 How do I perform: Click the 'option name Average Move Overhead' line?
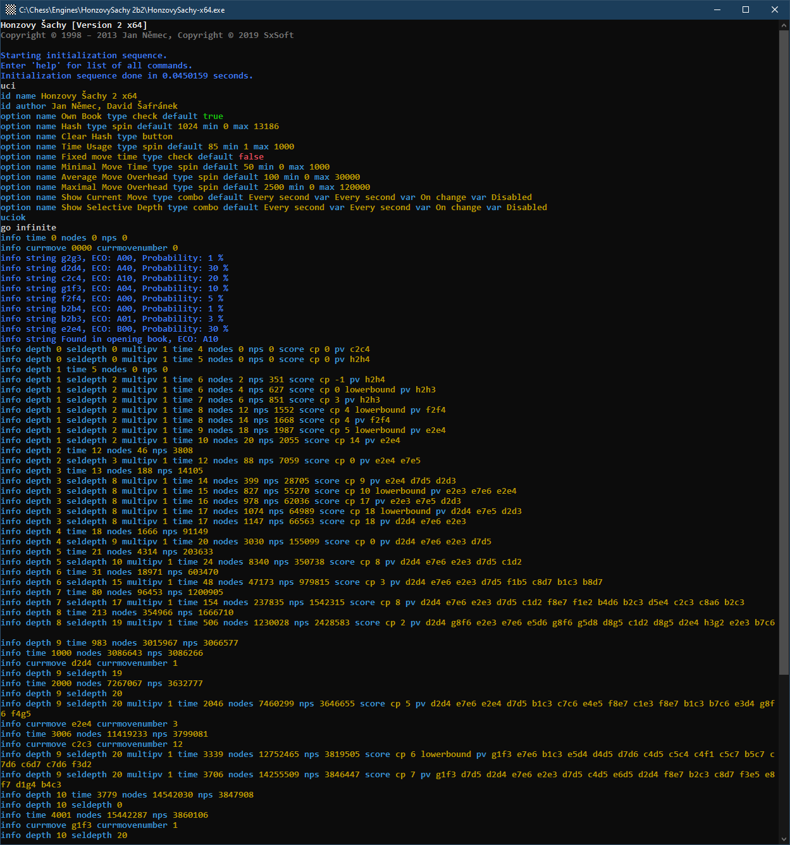(180, 177)
